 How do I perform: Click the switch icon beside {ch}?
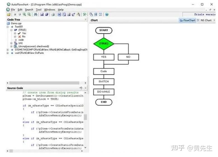click(x=16, y=43)
